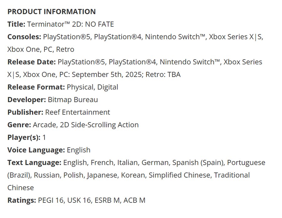
Task: Click the text Terminator 2D: NO FATE
Action: click(70, 24)
